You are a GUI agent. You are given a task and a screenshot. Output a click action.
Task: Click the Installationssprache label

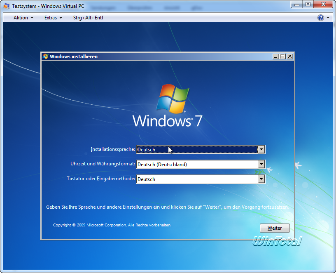pyautogui.click(x=113, y=149)
